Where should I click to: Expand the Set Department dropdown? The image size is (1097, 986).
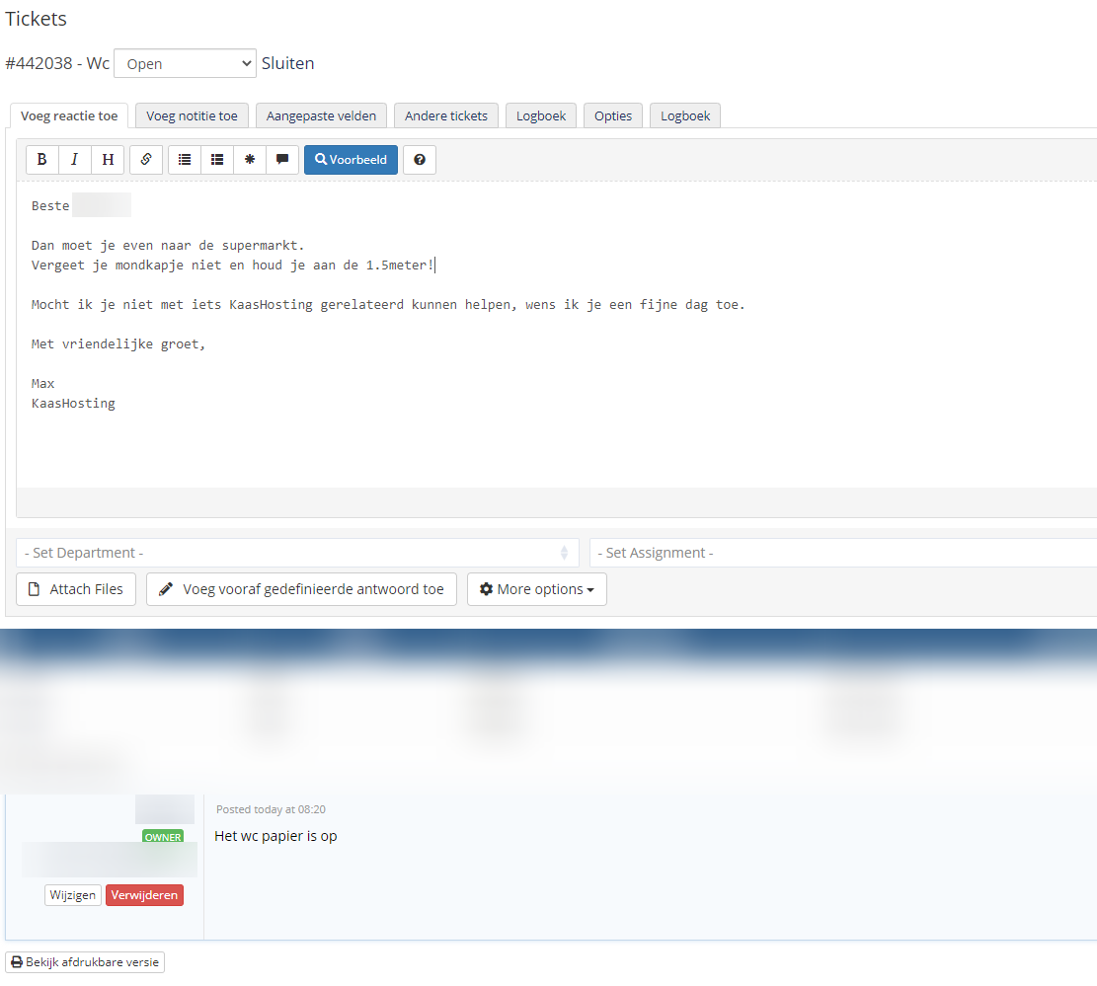(x=297, y=553)
